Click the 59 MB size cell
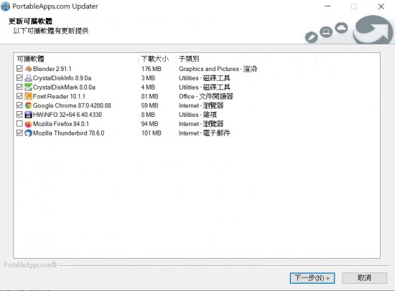The width and height of the screenshot is (395, 291). (x=149, y=105)
